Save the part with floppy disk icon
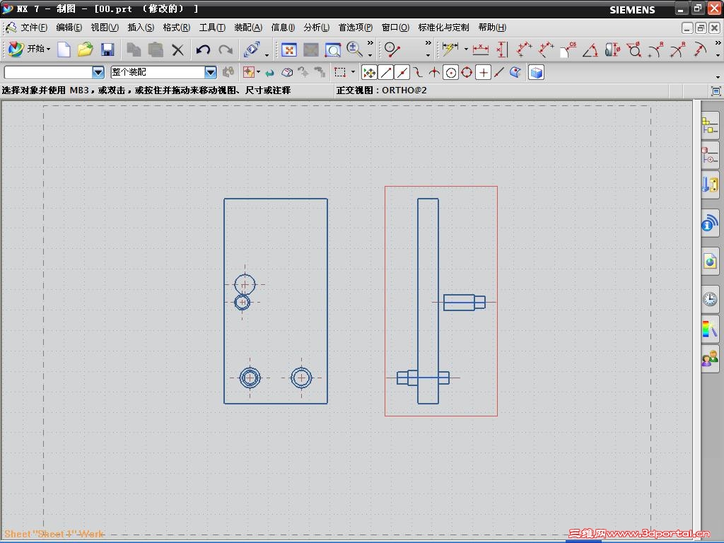 pos(107,49)
